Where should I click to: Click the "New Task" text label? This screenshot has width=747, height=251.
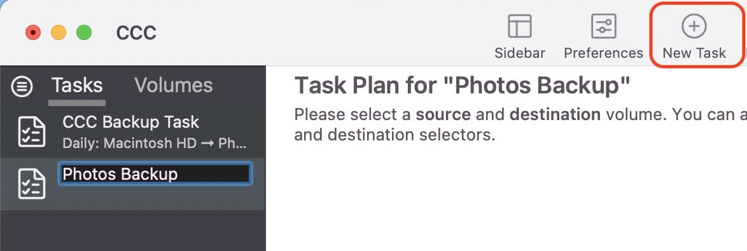694,53
